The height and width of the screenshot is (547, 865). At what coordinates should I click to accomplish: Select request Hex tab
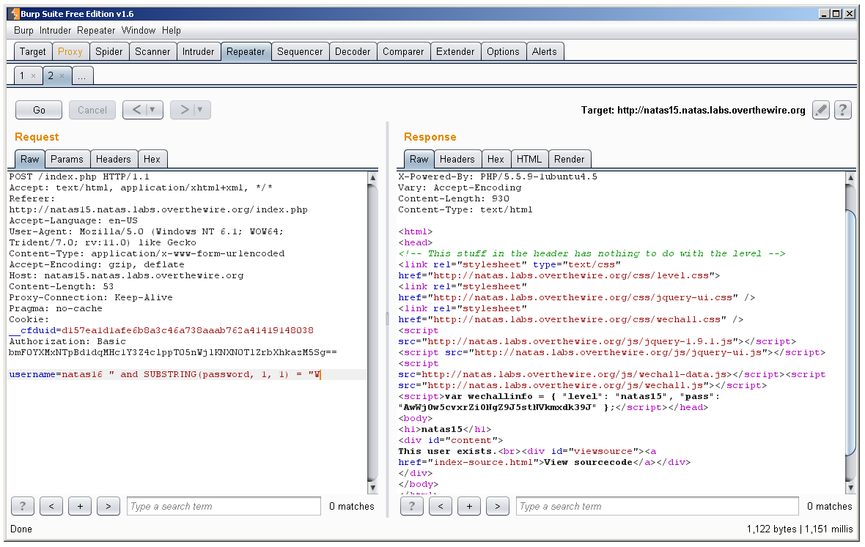tap(152, 159)
